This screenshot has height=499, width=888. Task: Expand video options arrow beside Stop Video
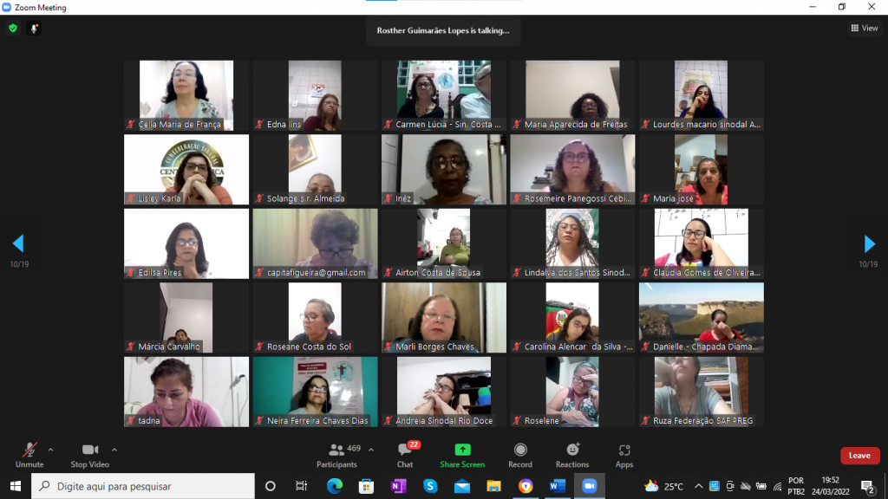point(114,450)
